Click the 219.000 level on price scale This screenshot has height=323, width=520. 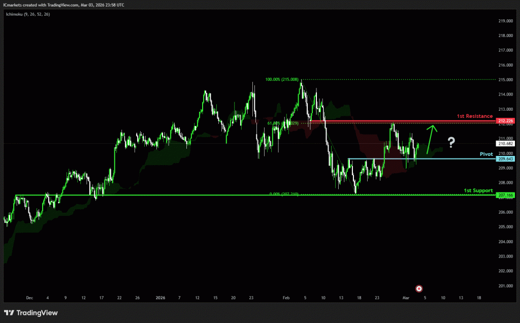(x=505, y=21)
